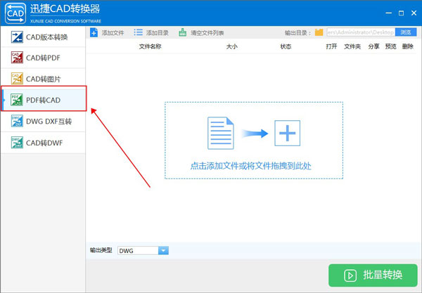The width and height of the screenshot is (422, 293).
Task: Click the DWG DXF互转 sidebar icon
Action: click(x=17, y=121)
